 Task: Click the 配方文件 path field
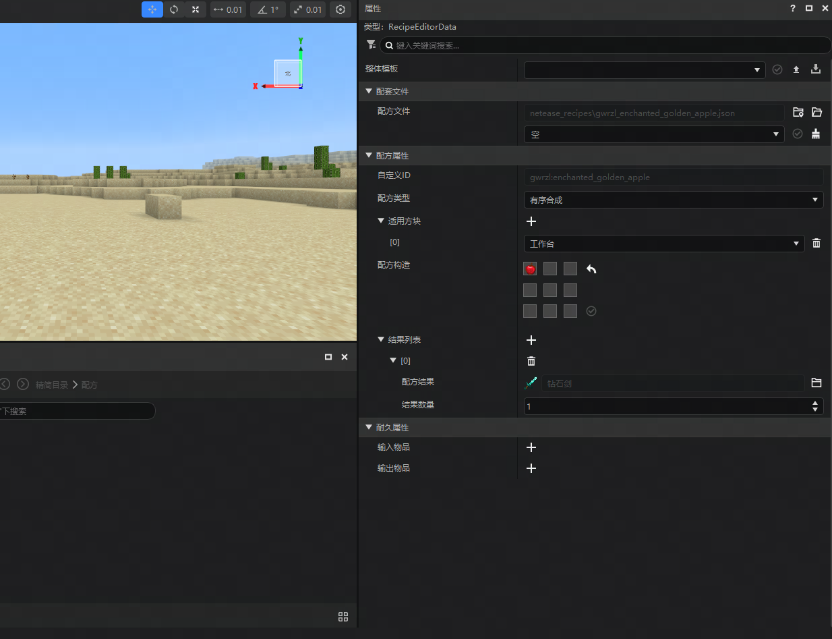654,113
